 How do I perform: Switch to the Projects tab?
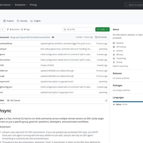point(9,21)
